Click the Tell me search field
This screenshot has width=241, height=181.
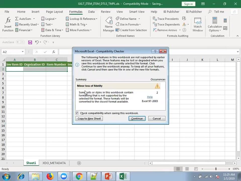216,12
